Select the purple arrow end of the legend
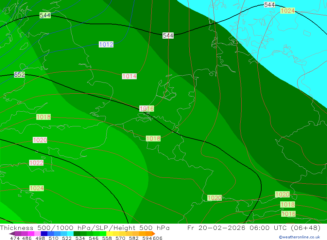This screenshot has width=327, height=240. 12,233
